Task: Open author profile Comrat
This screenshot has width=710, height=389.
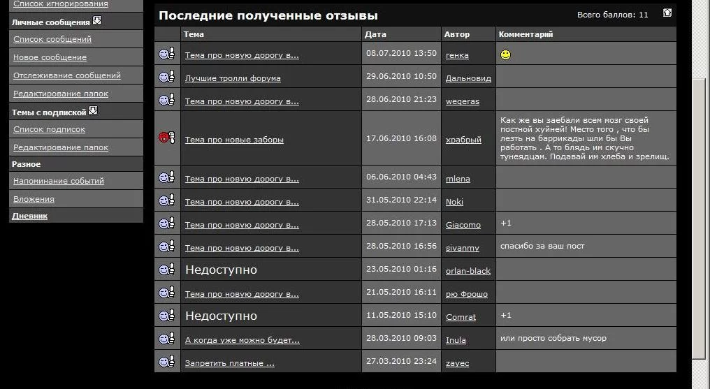Action: [461, 317]
